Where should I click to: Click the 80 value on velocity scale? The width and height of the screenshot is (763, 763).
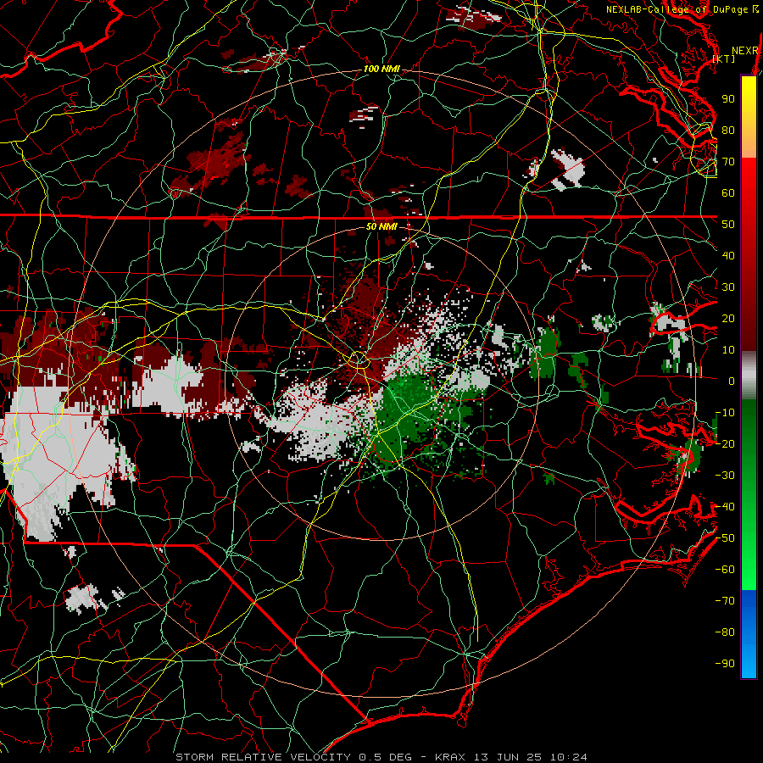point(728,130)
